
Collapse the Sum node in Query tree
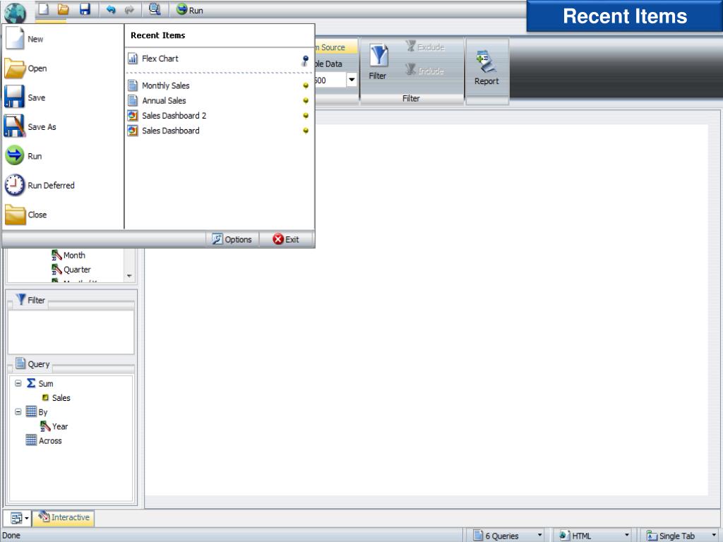[18, 383]
